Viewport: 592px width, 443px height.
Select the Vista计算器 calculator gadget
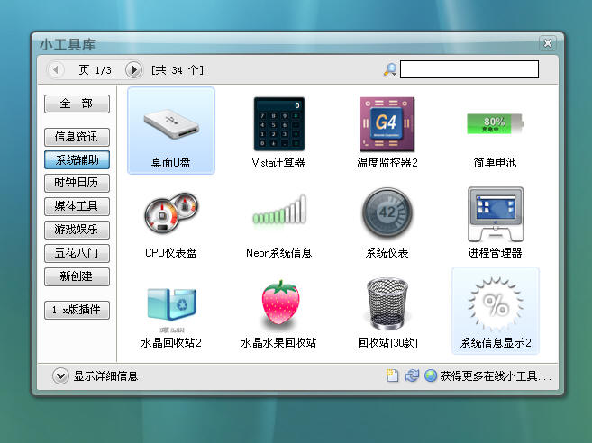(278, 124)
